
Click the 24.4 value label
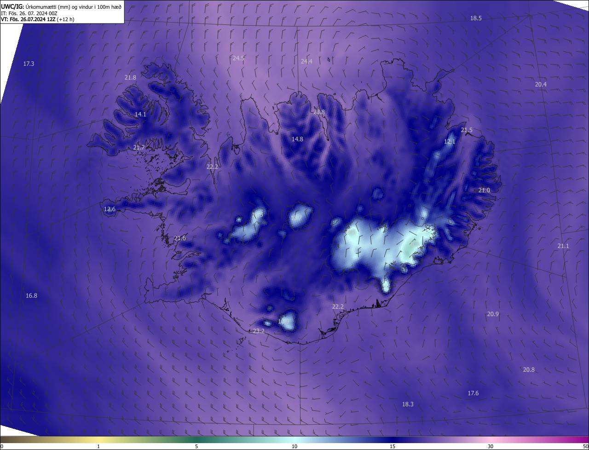[x=306, y=61]
